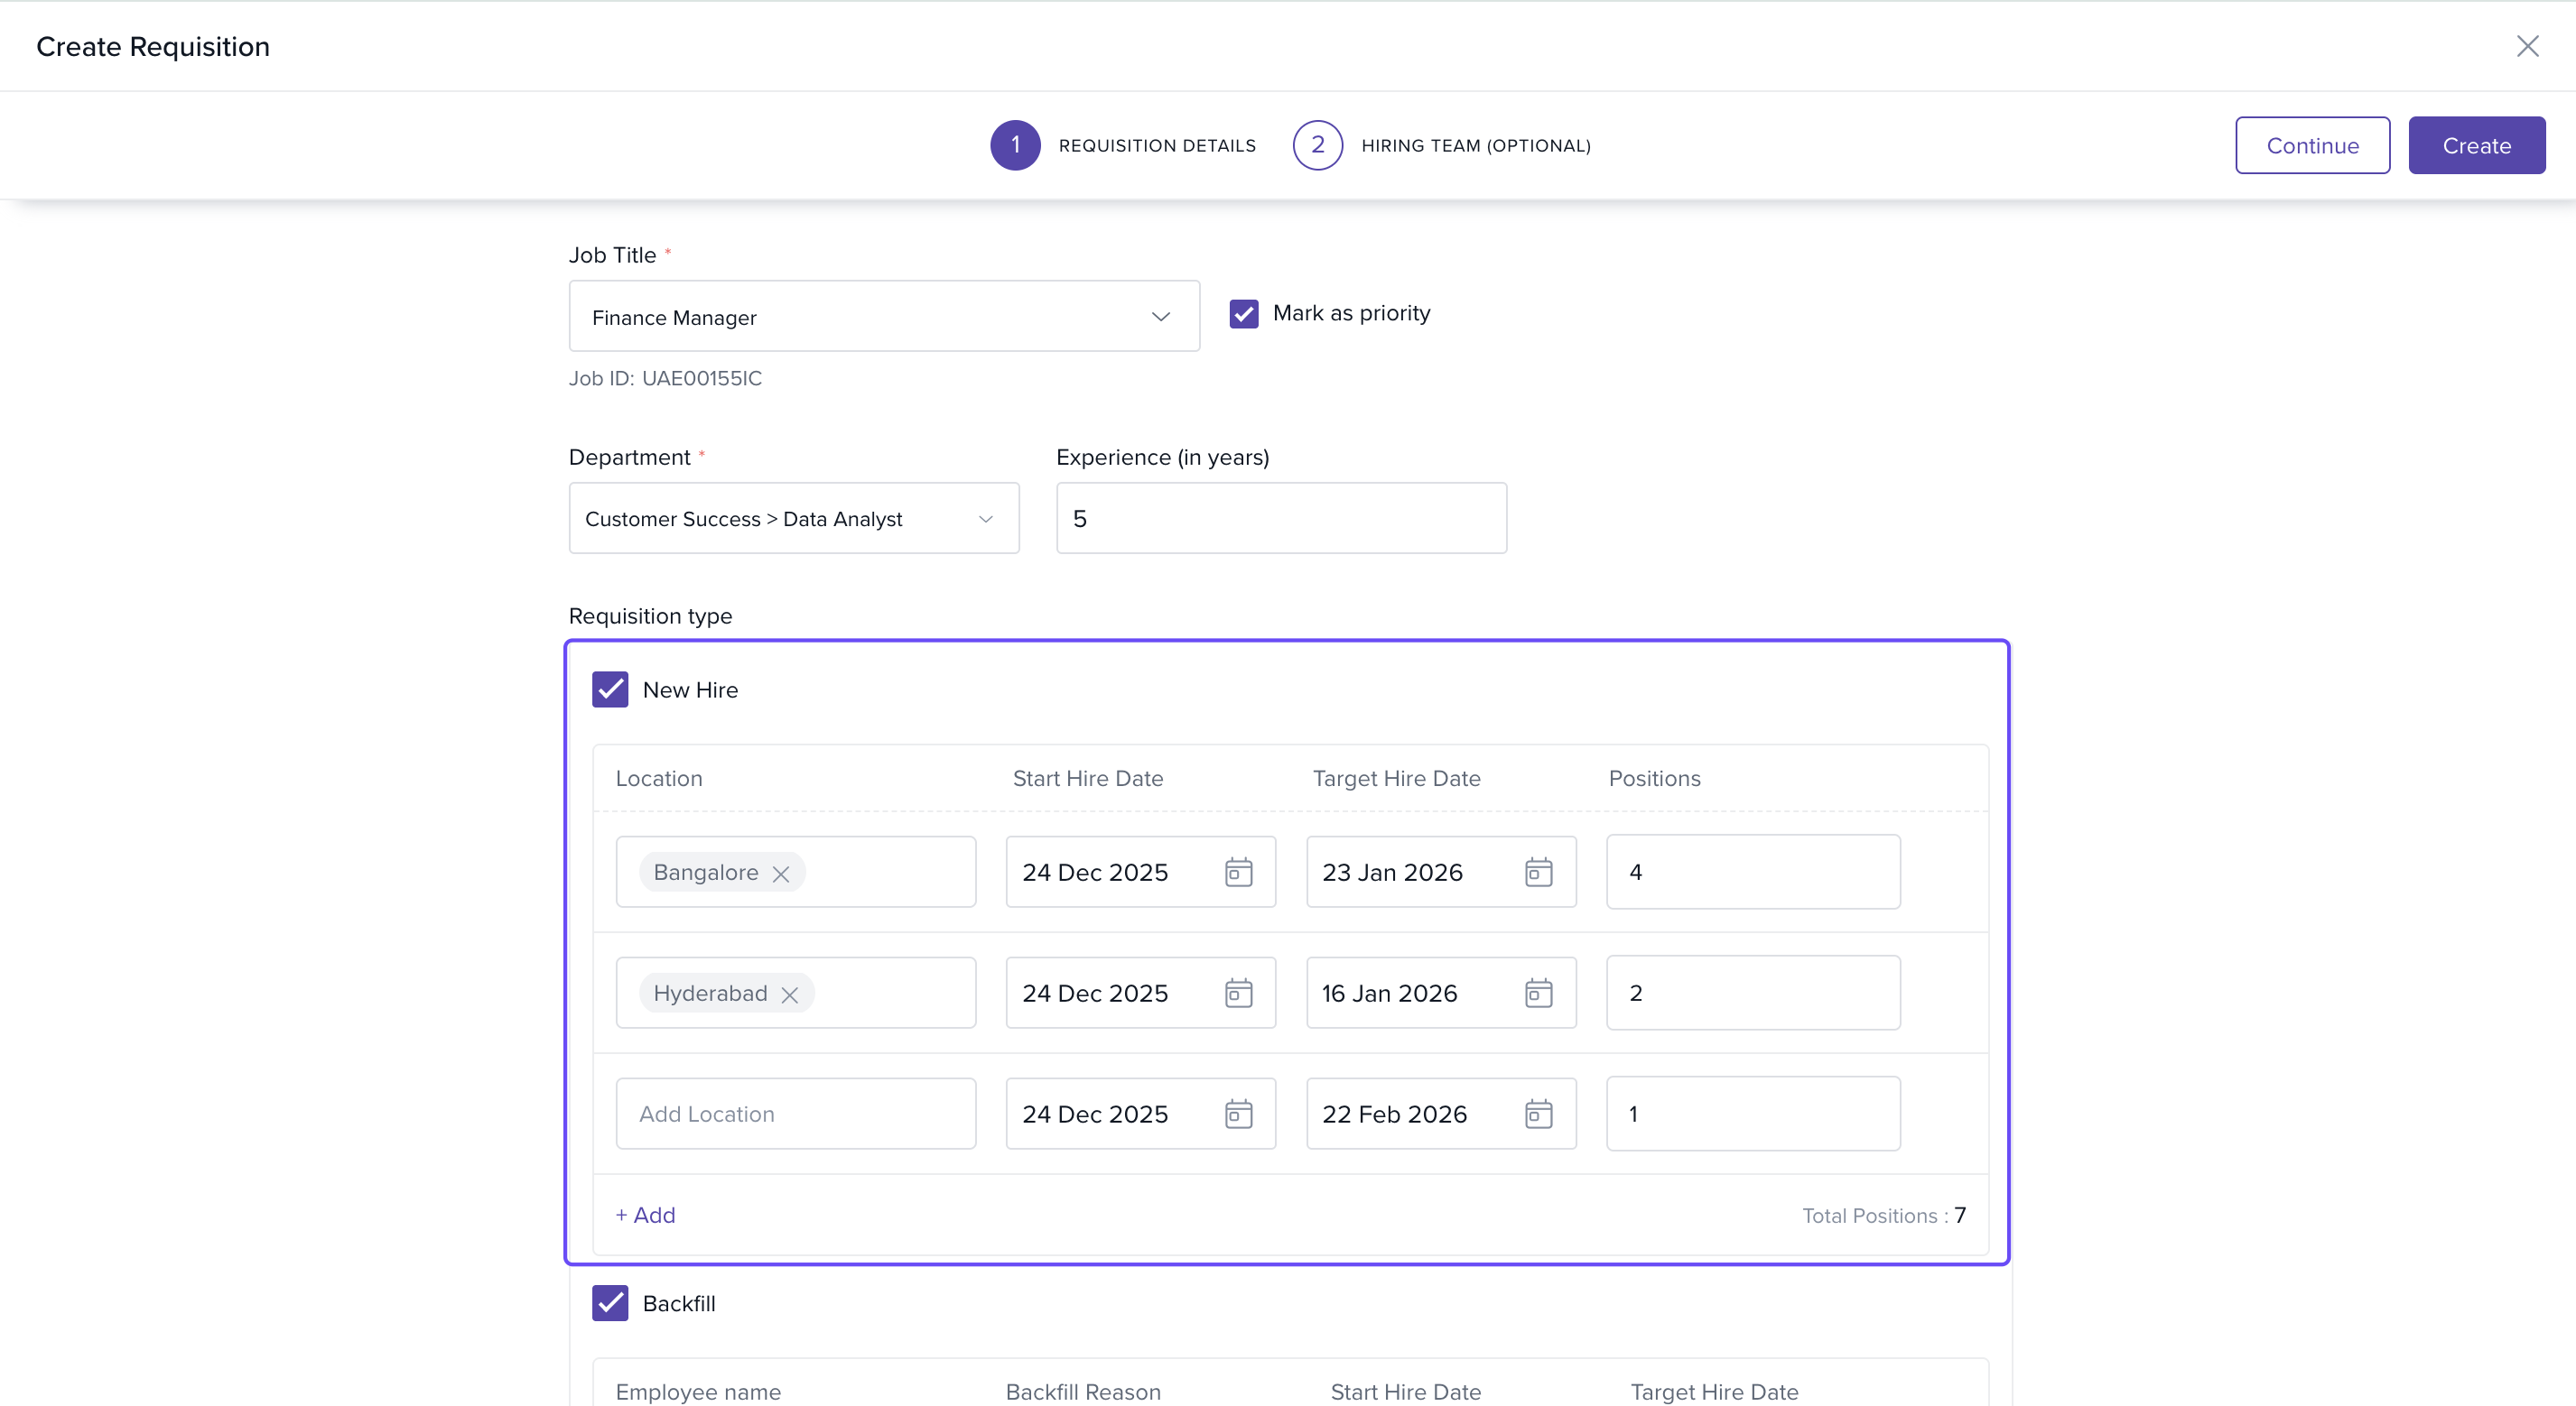
Task: Go to step 1 Requisition Details
Action: coord(1015,145)
